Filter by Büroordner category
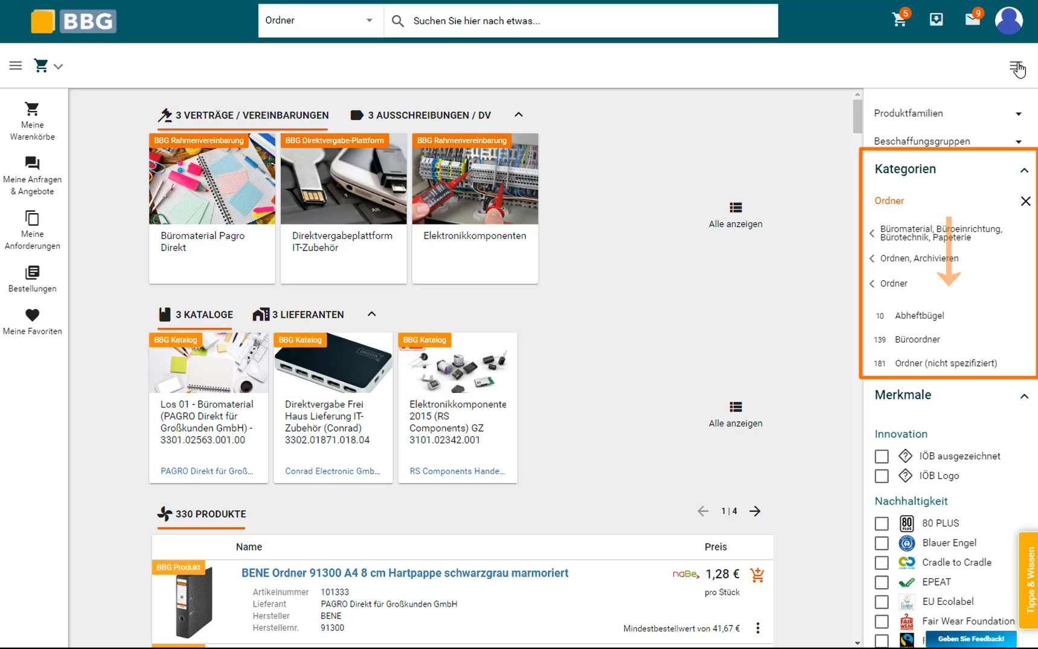Viewport: 1038px width, 649px height. coord(917,339)
